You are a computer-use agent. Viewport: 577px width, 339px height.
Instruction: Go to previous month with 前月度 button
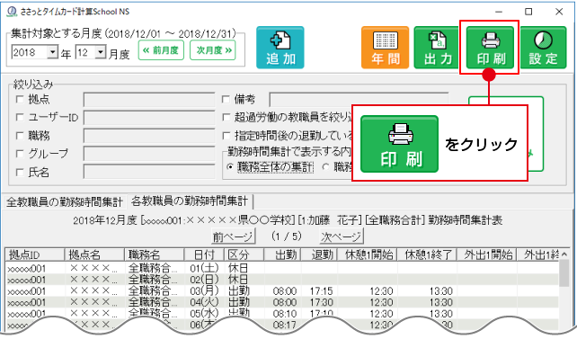click(161, 50)
